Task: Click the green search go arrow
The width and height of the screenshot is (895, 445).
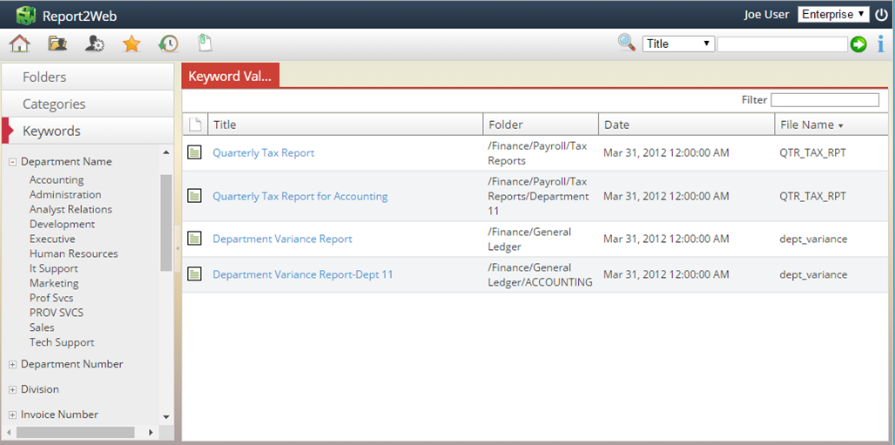Action: [859, 44]
